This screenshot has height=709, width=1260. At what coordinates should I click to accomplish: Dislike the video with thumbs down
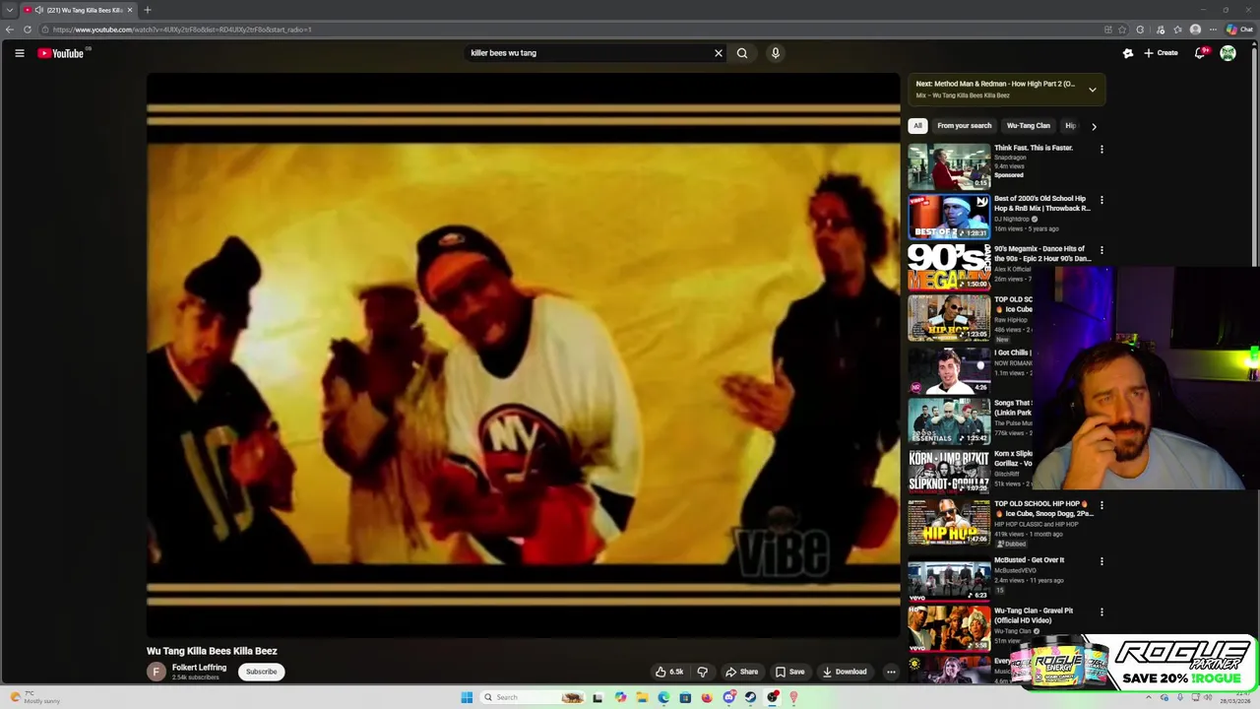coord(703,672)
